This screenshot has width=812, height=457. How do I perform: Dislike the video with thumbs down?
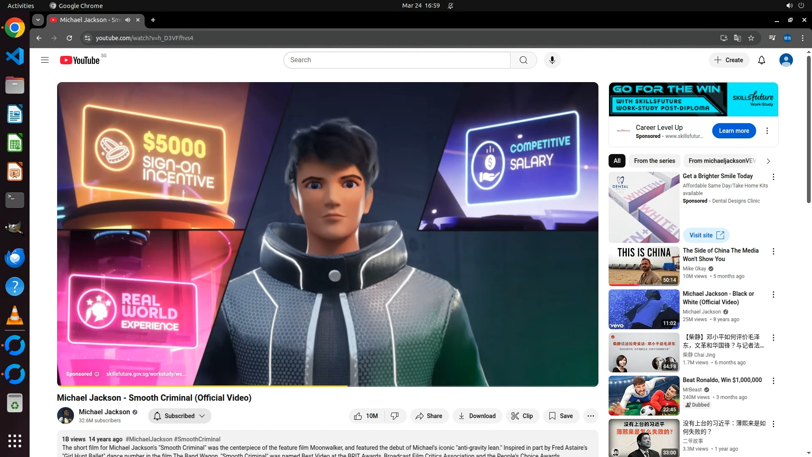point(395,416)
